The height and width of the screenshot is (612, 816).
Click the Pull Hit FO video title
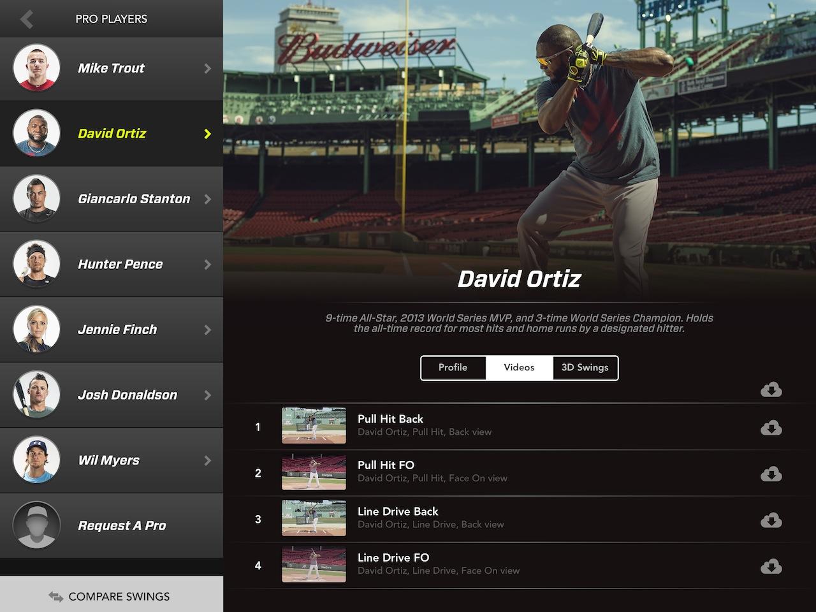click(x=386, y=465)
